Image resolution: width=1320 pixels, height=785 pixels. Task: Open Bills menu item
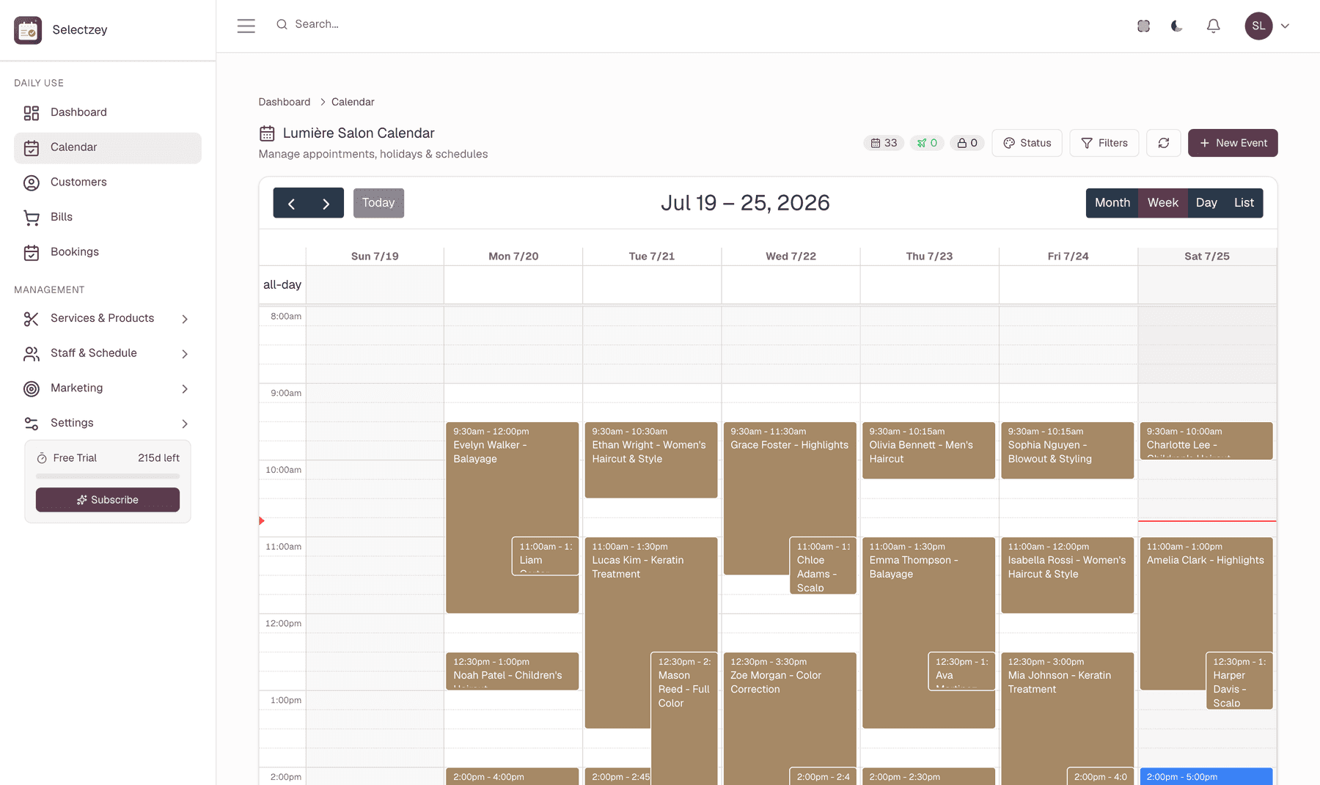[108, 218]
